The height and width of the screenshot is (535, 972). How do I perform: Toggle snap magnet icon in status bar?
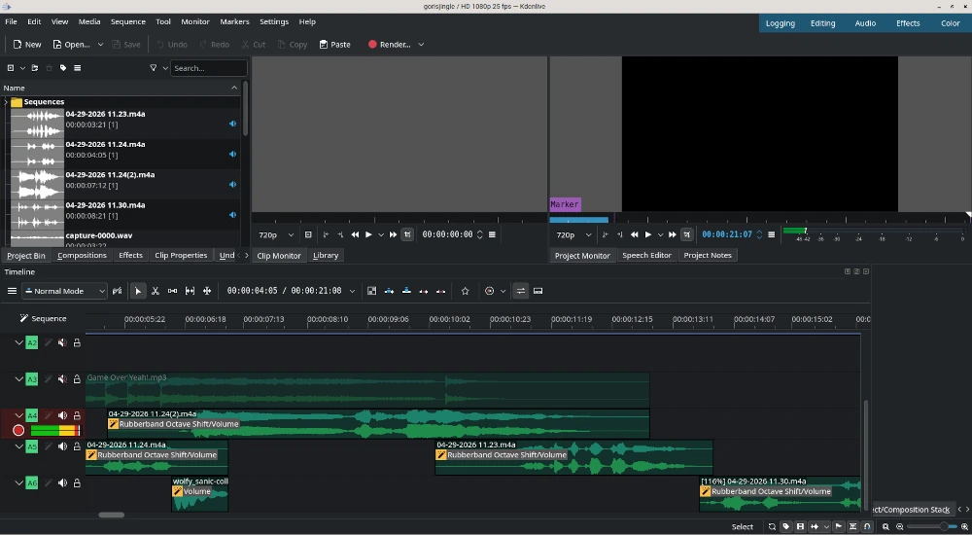867,527
